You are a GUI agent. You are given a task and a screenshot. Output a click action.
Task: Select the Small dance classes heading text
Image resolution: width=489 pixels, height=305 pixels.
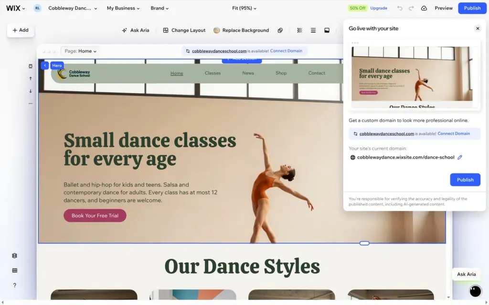(x=150, y=150)
